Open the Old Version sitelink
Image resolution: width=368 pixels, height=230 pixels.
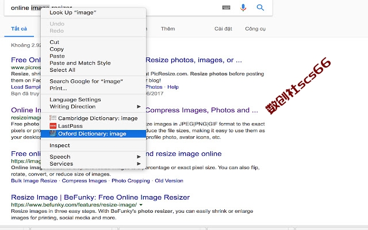(169, 181)
